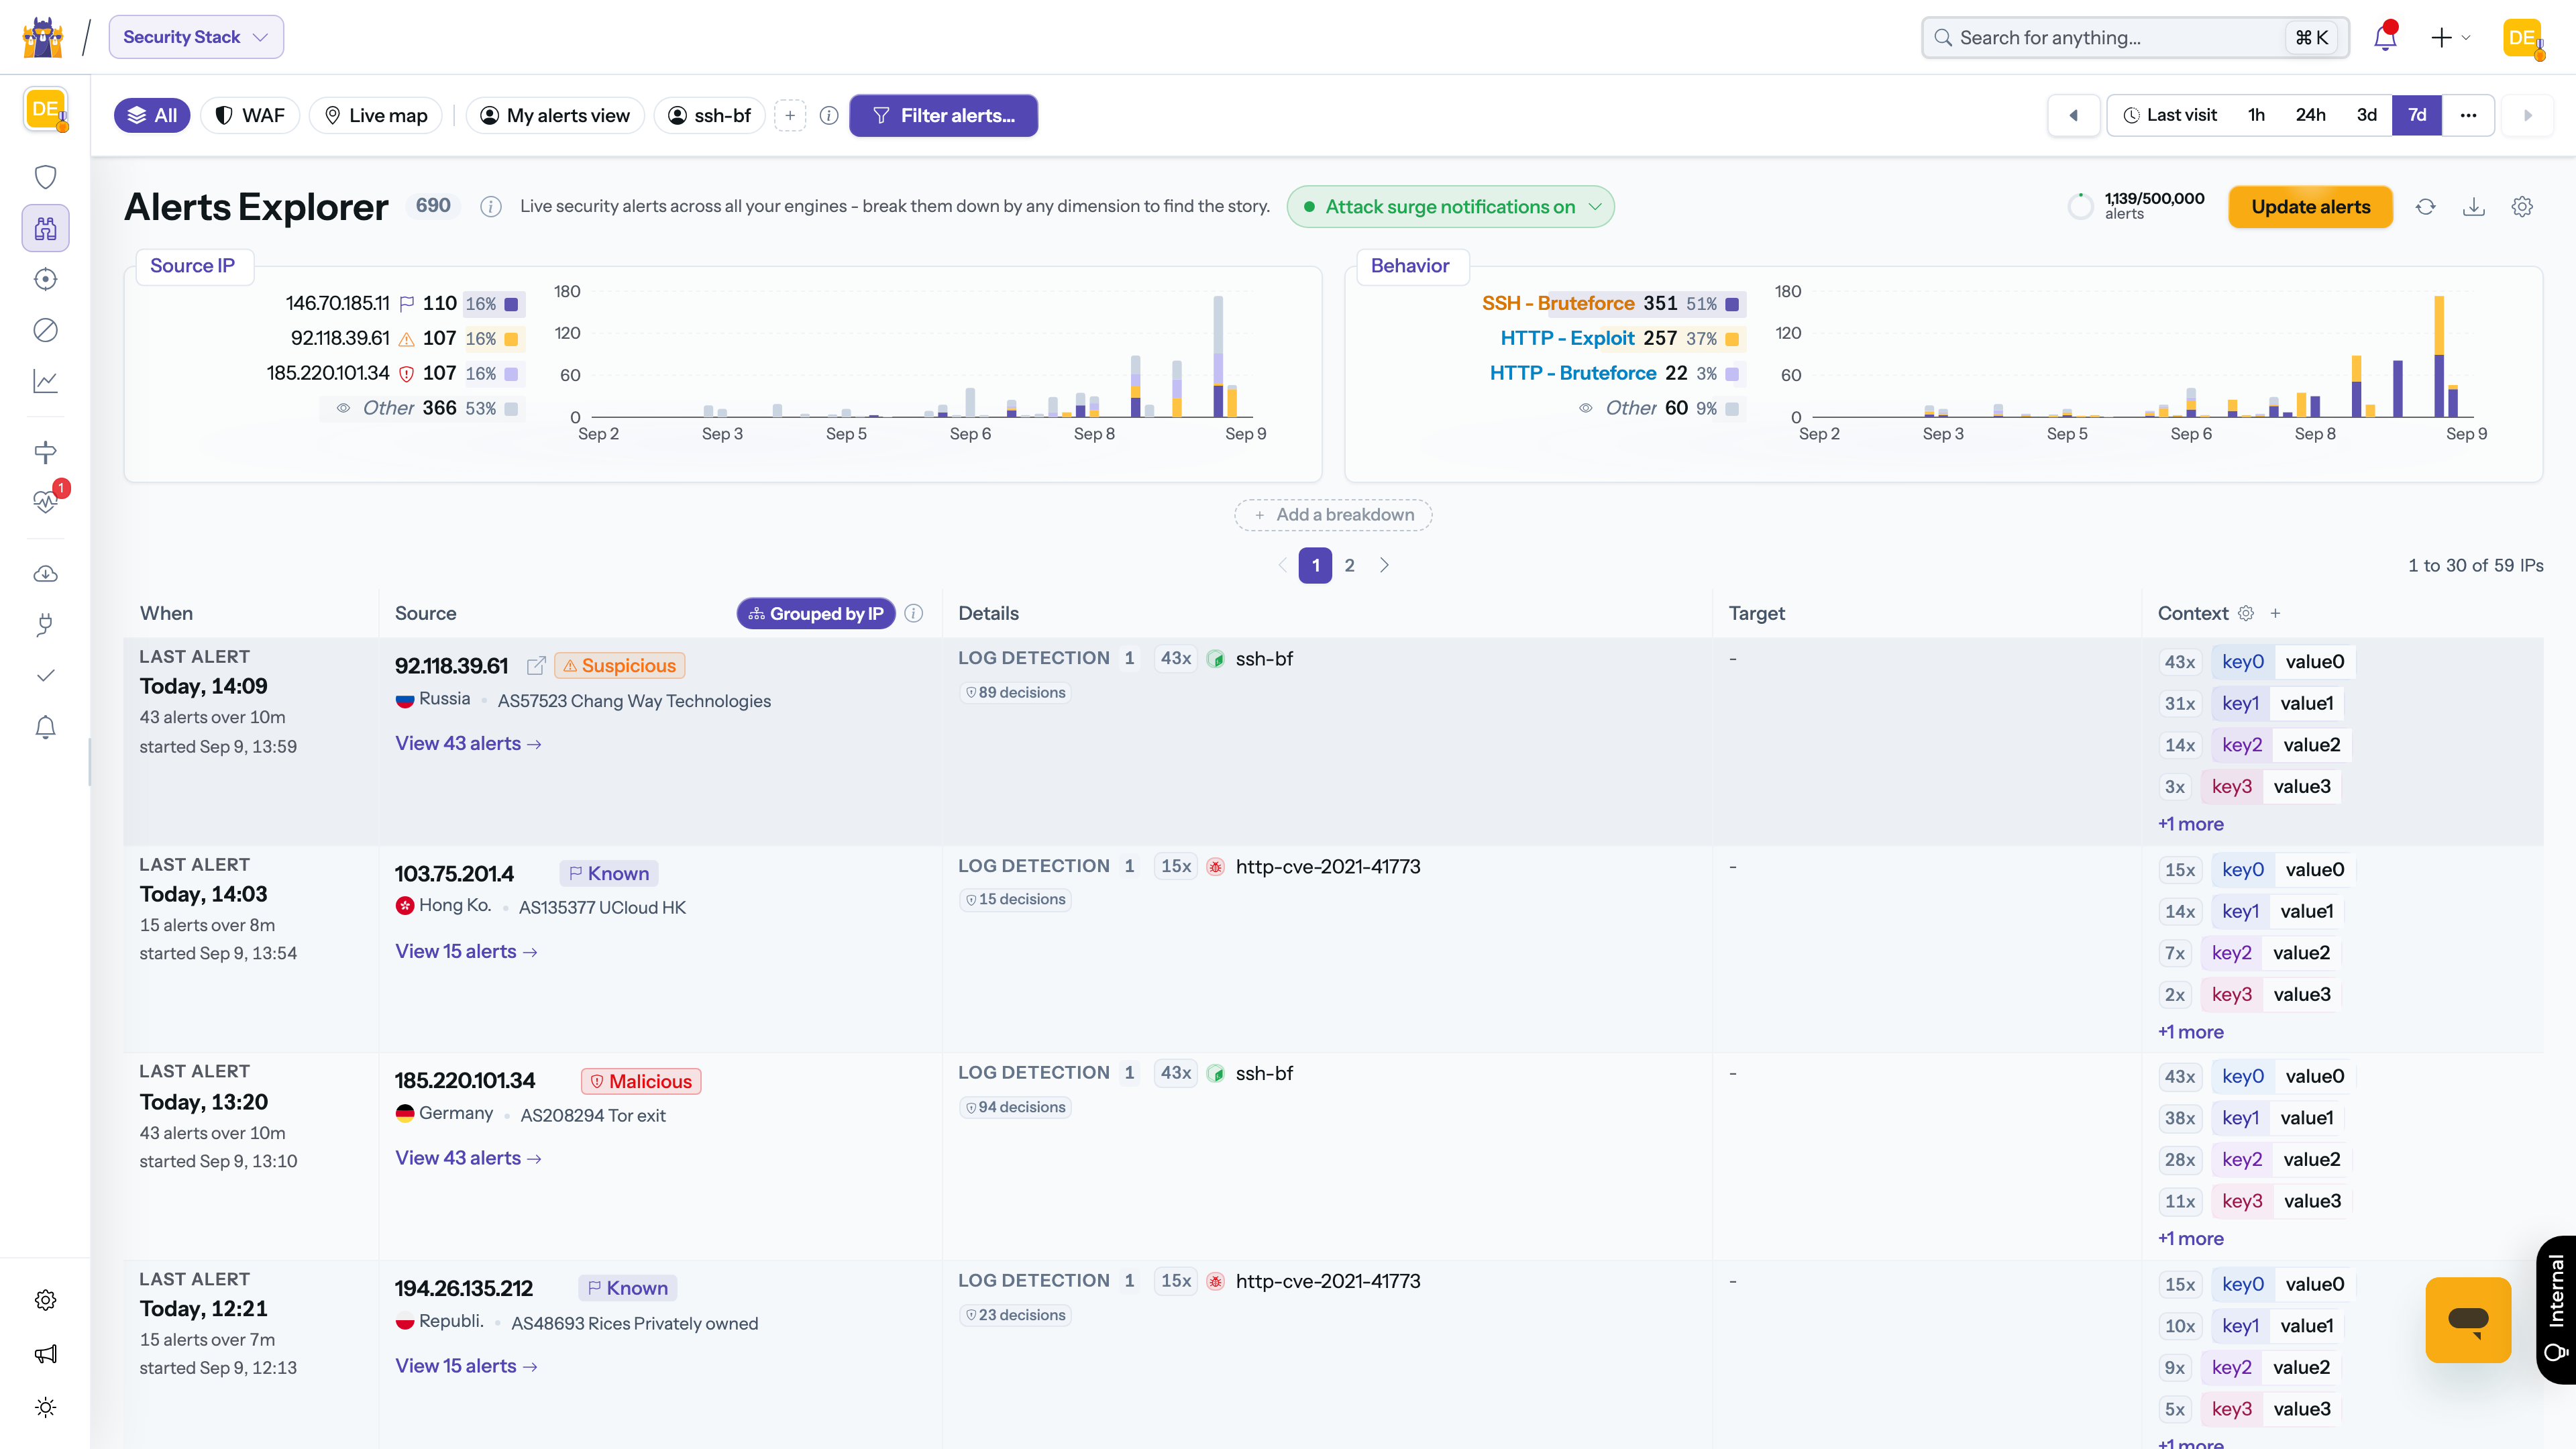
Task: Expand +1 more context for 92.118.39.61
Action: click(2190, 824)
